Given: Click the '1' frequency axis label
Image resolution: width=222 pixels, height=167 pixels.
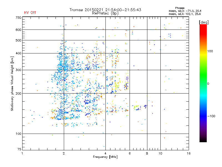Looking at the screenshot, I should [x=22, y=153].
